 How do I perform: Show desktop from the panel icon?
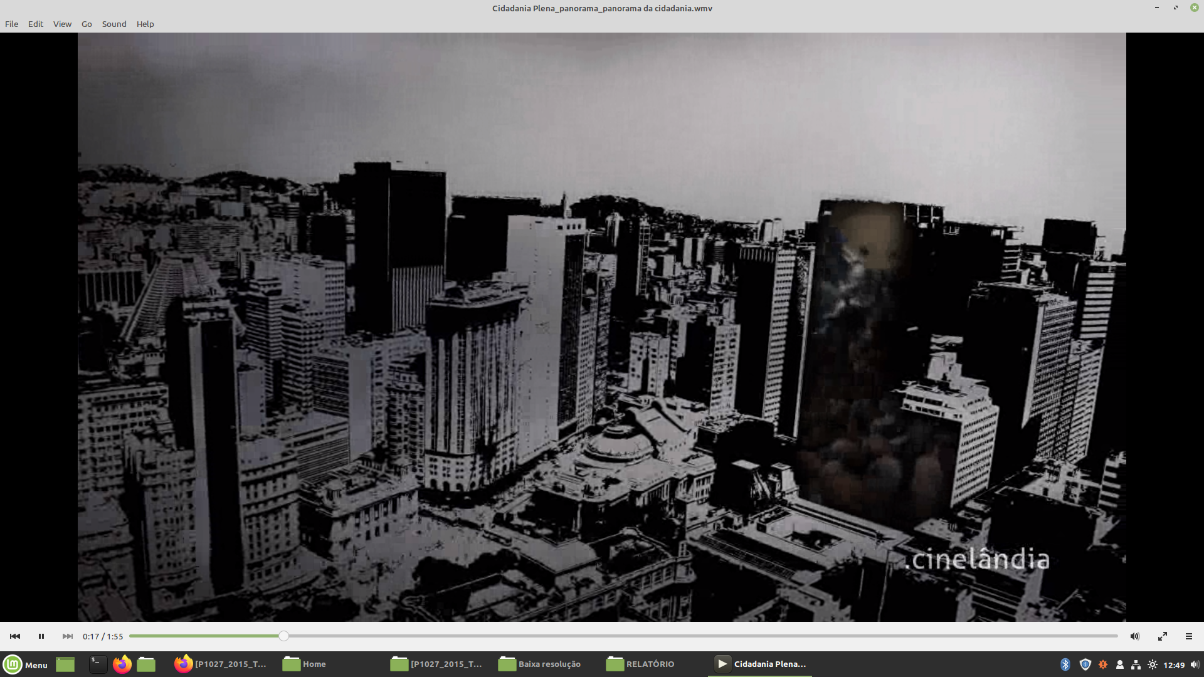(65, 664)
